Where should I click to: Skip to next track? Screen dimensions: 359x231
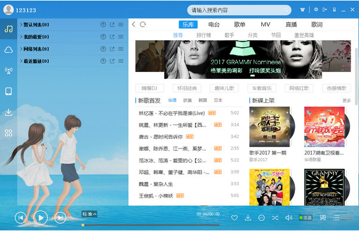(61, 218)
